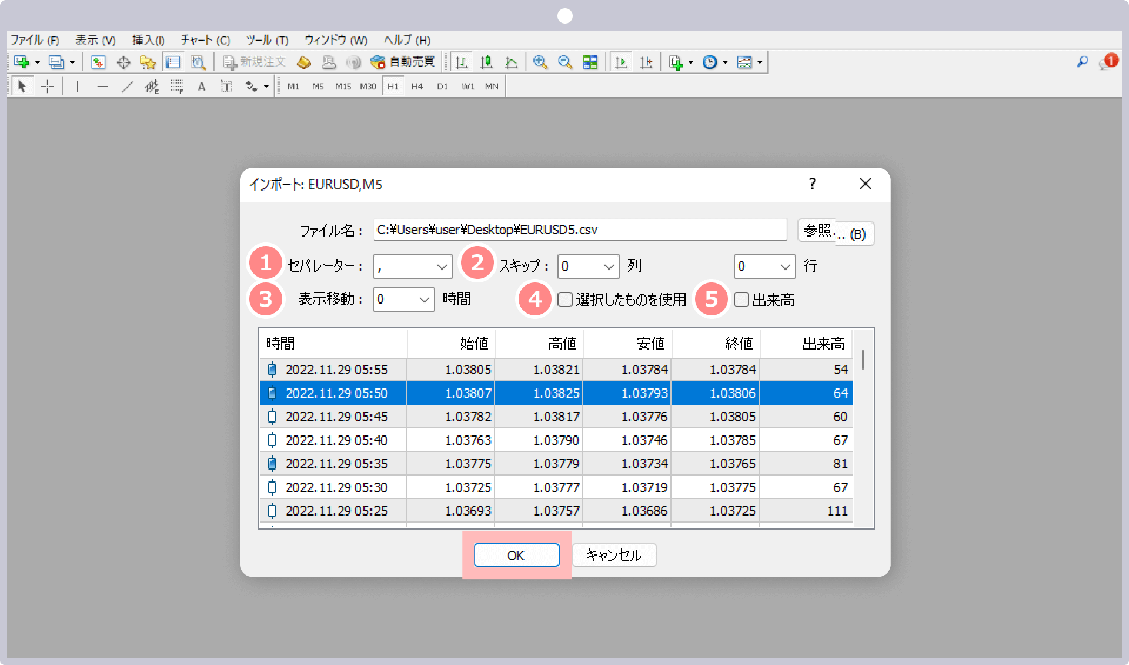Toggle the Terminal panel icon
This screenshot has height=665, width=1129.
coord(173,62)
